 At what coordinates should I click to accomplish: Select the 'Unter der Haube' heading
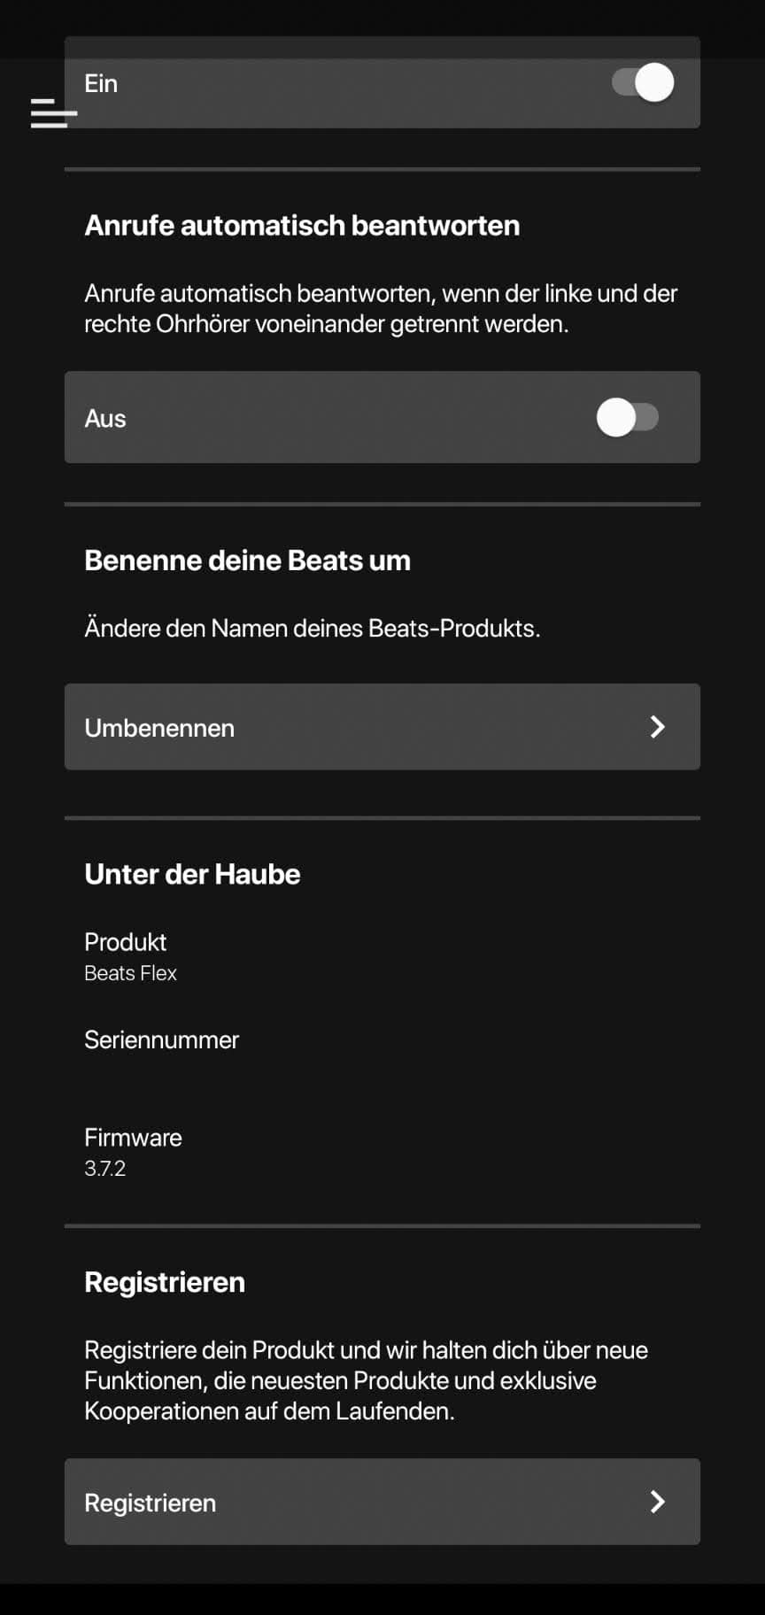[192, 874]
